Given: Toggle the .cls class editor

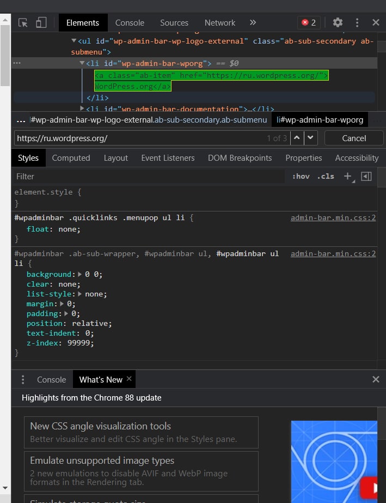Looking at the screenshot, I should point(326,177).
